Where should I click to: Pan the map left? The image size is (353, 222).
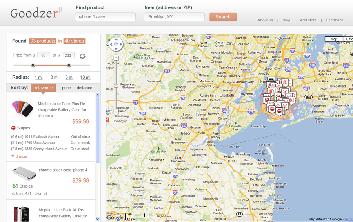point(111,44)
